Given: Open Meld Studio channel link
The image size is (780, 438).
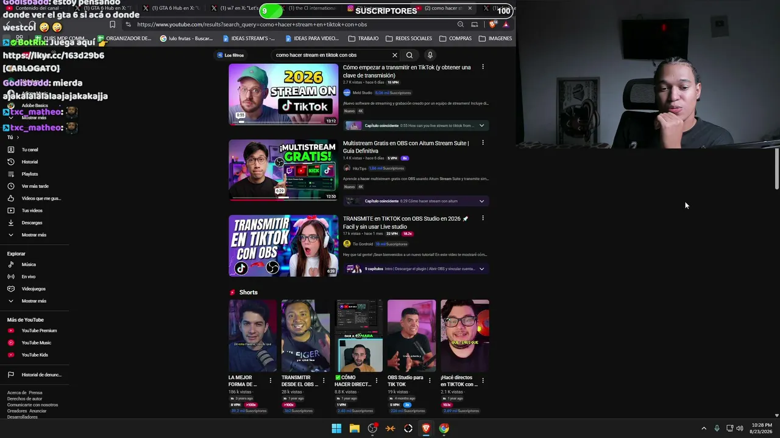Looking at the screenshot, I should pyautogui.click(x=362, y=93).
